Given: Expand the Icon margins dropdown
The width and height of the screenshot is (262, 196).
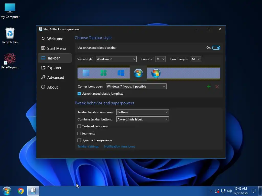Looking at the screenshot, I should [x=196, y=59].
